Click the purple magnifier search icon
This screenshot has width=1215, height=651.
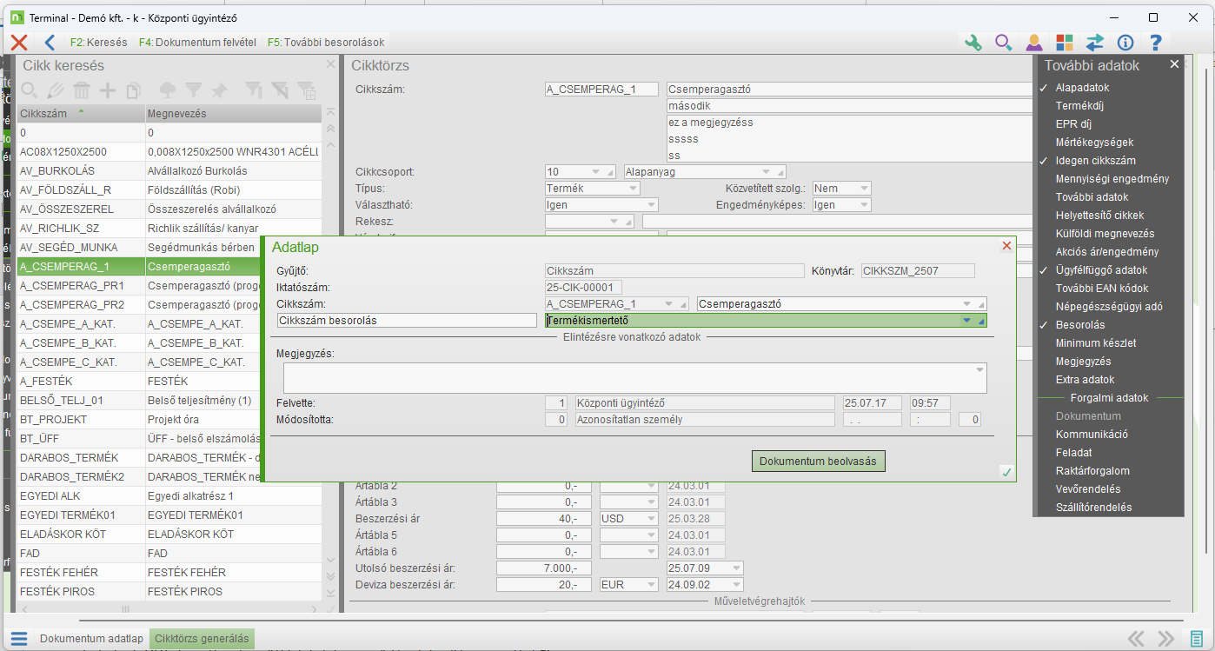(1003, 42)
